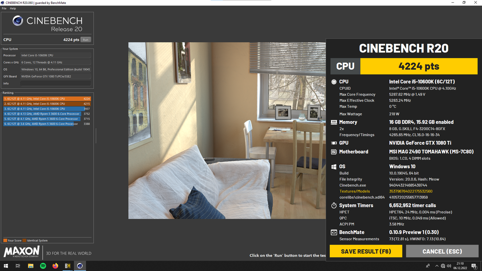This screenshot has width=482, height=271.
Task: Click the GFX Board field
Action: pyautogui.click(x=55, y=77)
